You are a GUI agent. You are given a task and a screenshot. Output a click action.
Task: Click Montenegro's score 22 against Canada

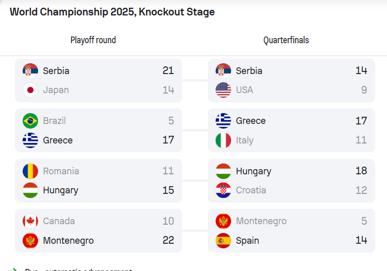click(168, 240)
